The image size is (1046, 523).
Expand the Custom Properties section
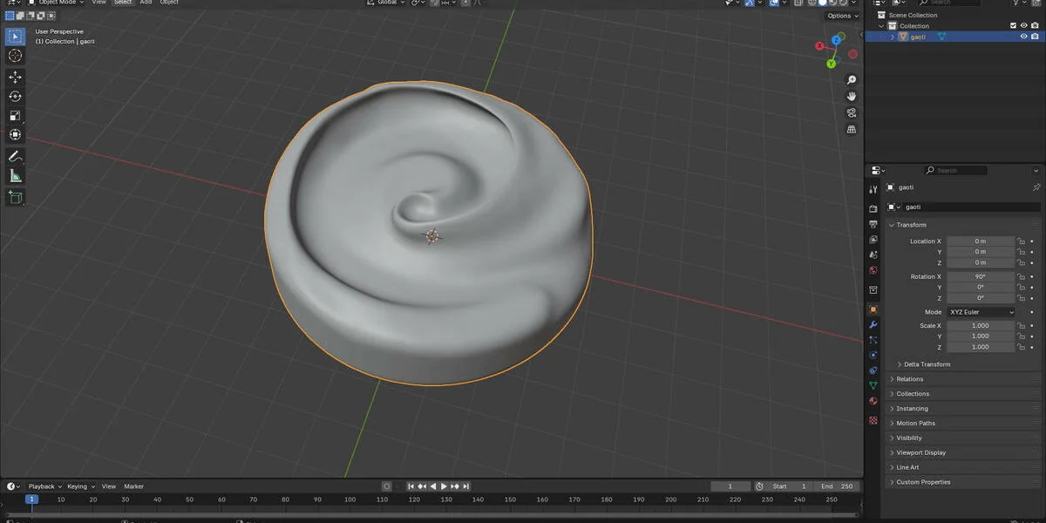point(924,481)
